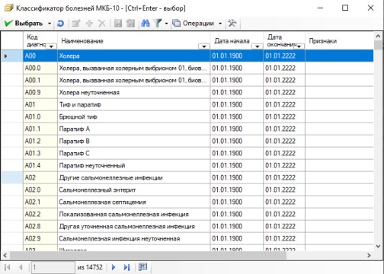Click the cancel changes diskette icon
This screenshot has height=274, width=384.
point(131,24)
